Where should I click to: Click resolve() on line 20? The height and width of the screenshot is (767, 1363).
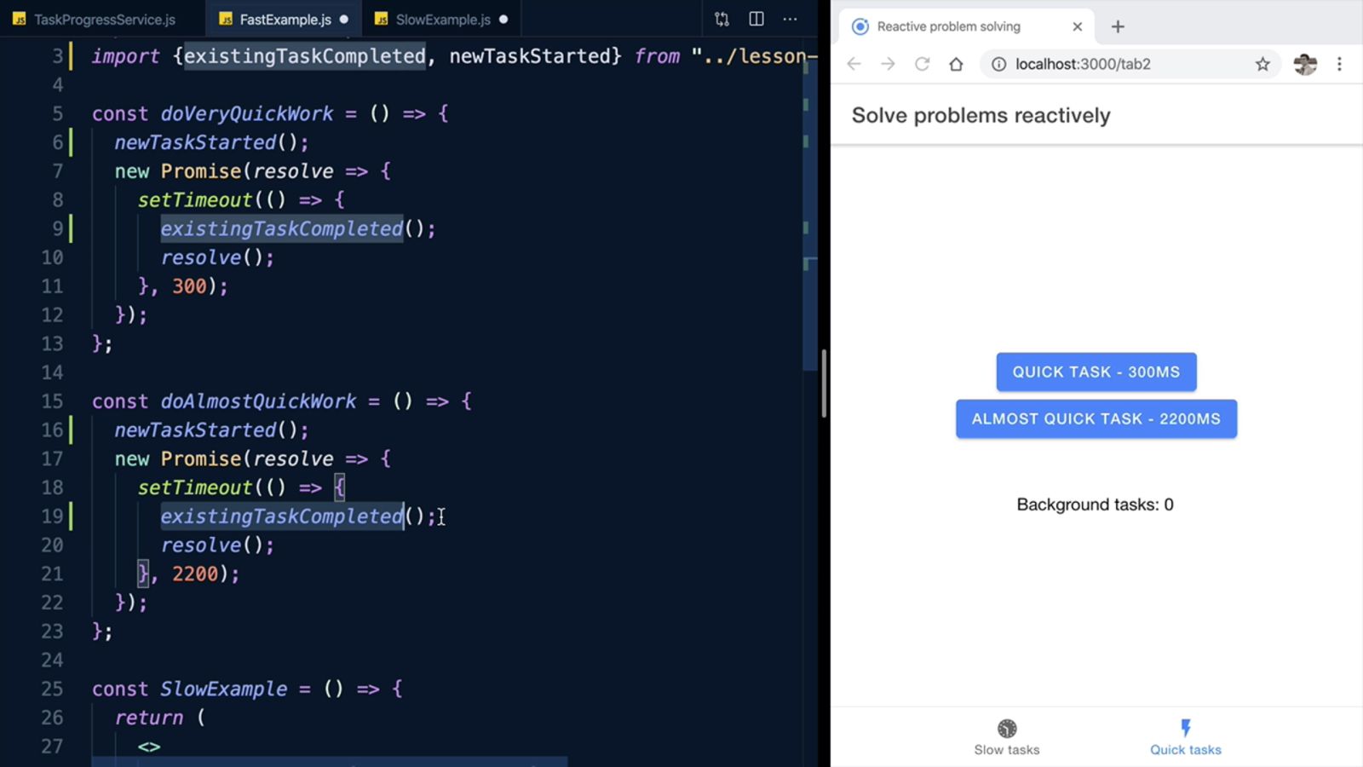[x=217, y=545]
